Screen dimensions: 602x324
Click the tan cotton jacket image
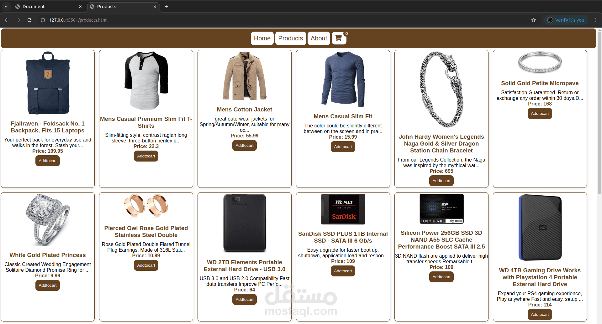(245, 76)
